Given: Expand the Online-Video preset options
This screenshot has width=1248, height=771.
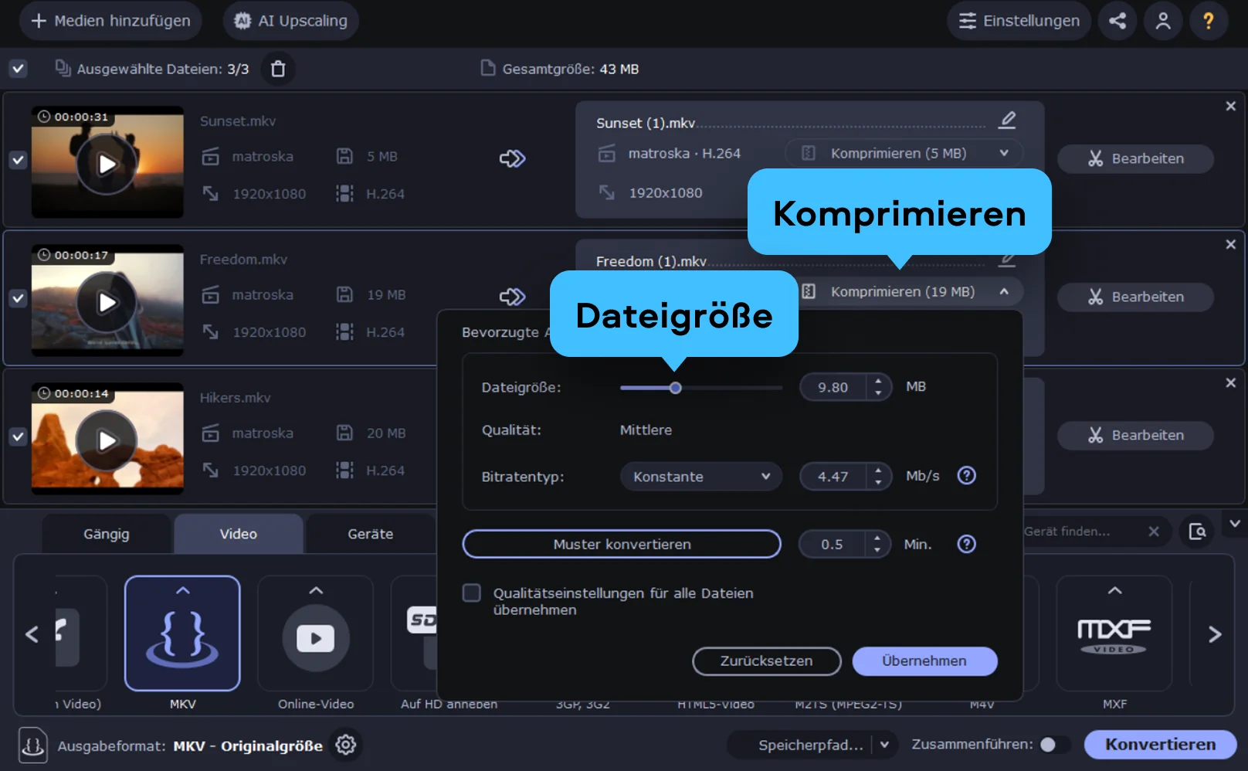Looking at the screenshot, I should 316,590.
